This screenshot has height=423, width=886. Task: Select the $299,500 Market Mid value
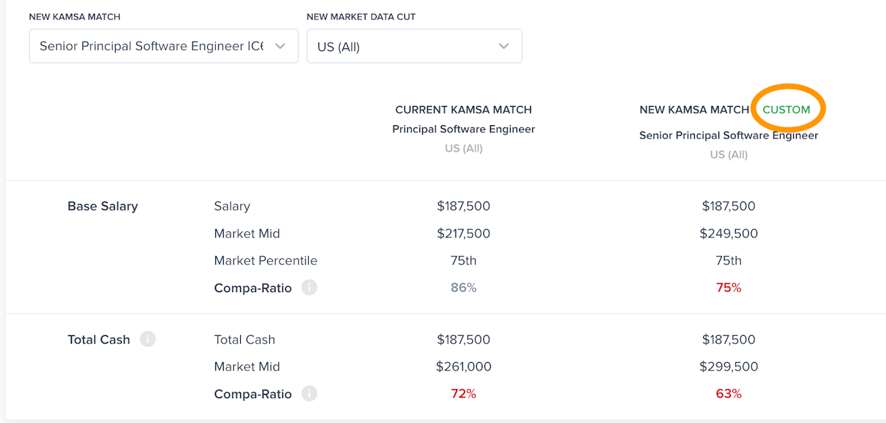tap(728, 366)
